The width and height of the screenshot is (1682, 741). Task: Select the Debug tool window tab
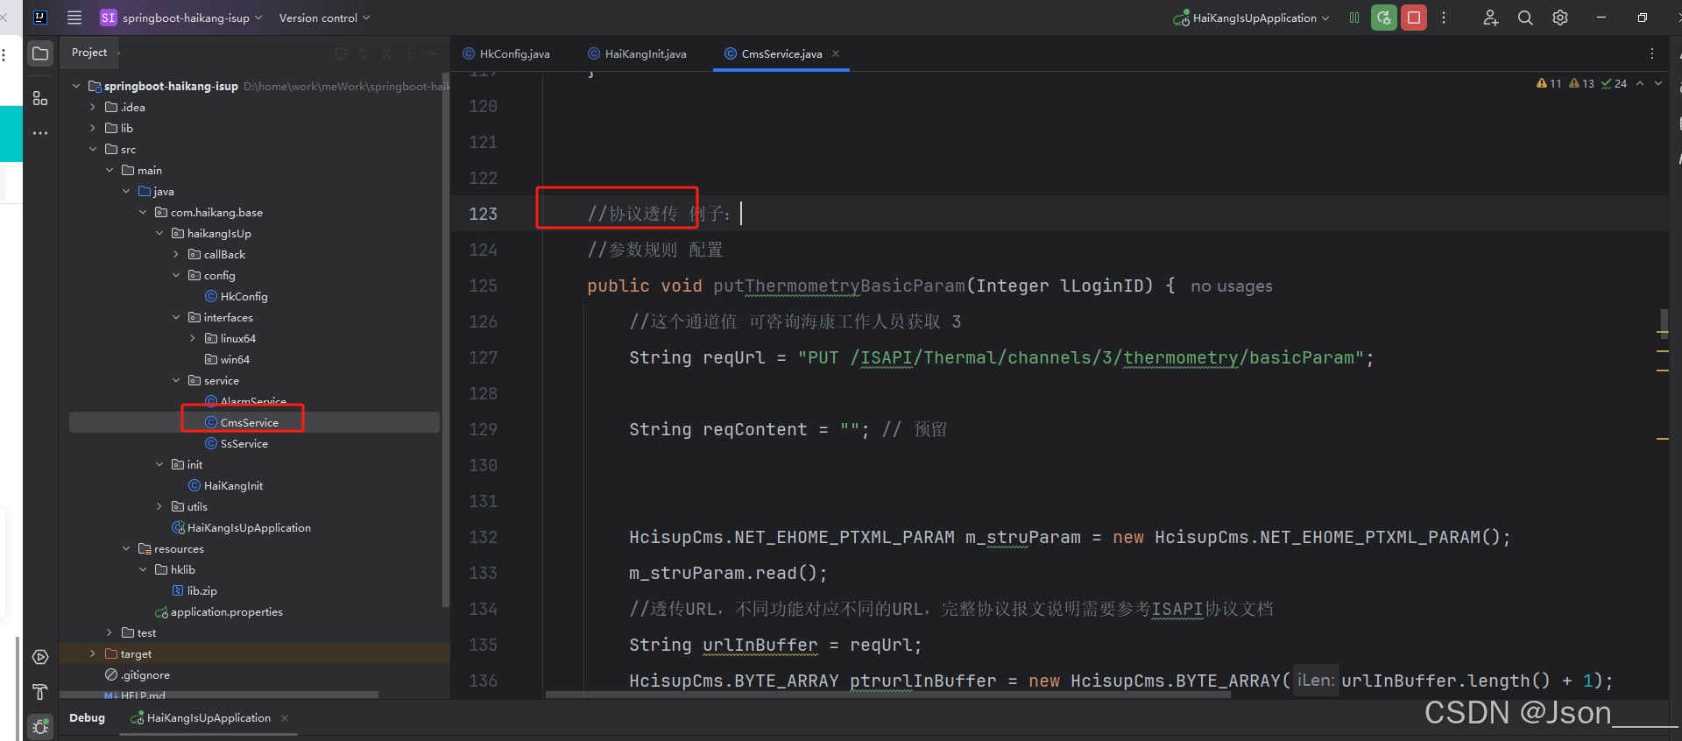pyautogui.click(x=87, y=718)
